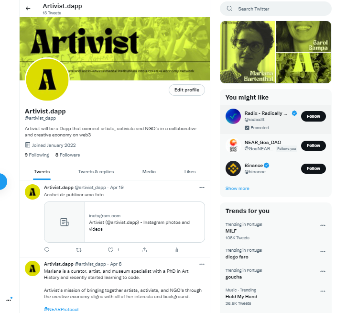Open the Mariana Hartenthal media thumbnail
The image size is (357, 313).
point(248,52)
